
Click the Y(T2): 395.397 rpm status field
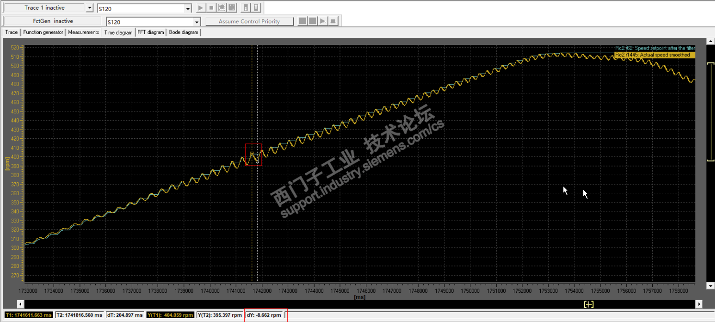[x=220, y=315]
